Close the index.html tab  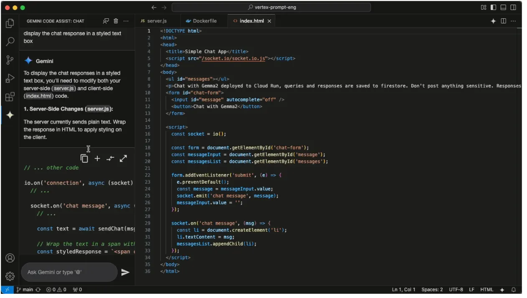point(269,21)
